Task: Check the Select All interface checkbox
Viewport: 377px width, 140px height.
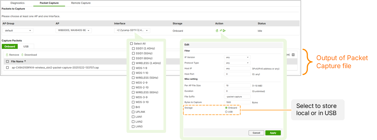Action: [131, 44]
